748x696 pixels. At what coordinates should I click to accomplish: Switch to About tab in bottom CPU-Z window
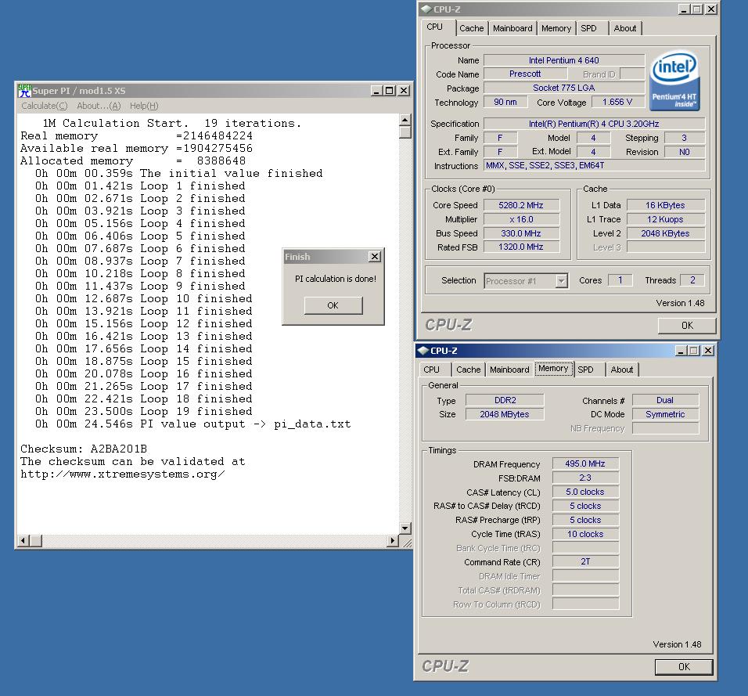tap(621, 370)
